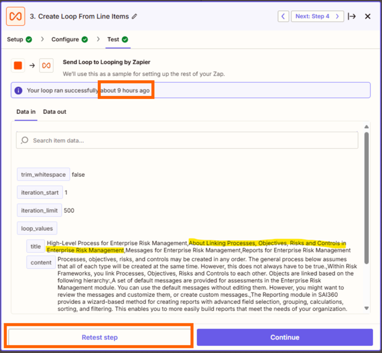Select the content sub-field label
382x353 pixels.
point(41,263)
